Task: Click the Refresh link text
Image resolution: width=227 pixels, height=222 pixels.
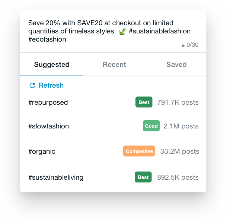Action: click(x=51, y=85)
